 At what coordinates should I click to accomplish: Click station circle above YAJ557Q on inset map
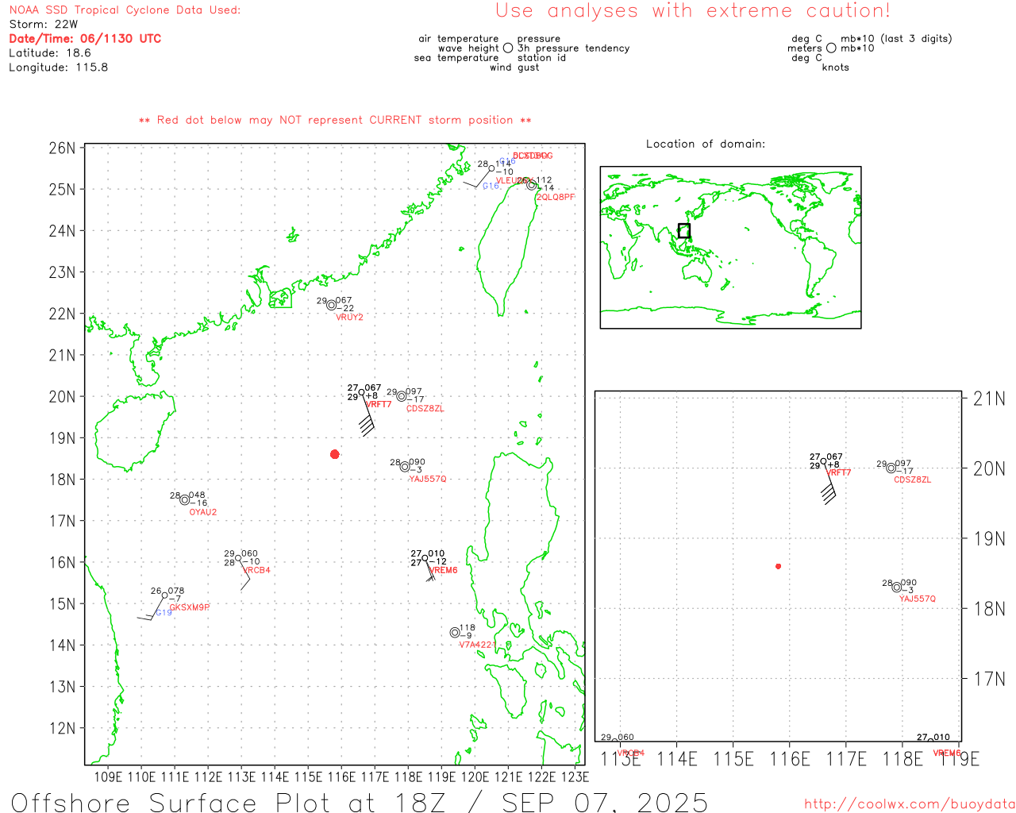point(897,588)
